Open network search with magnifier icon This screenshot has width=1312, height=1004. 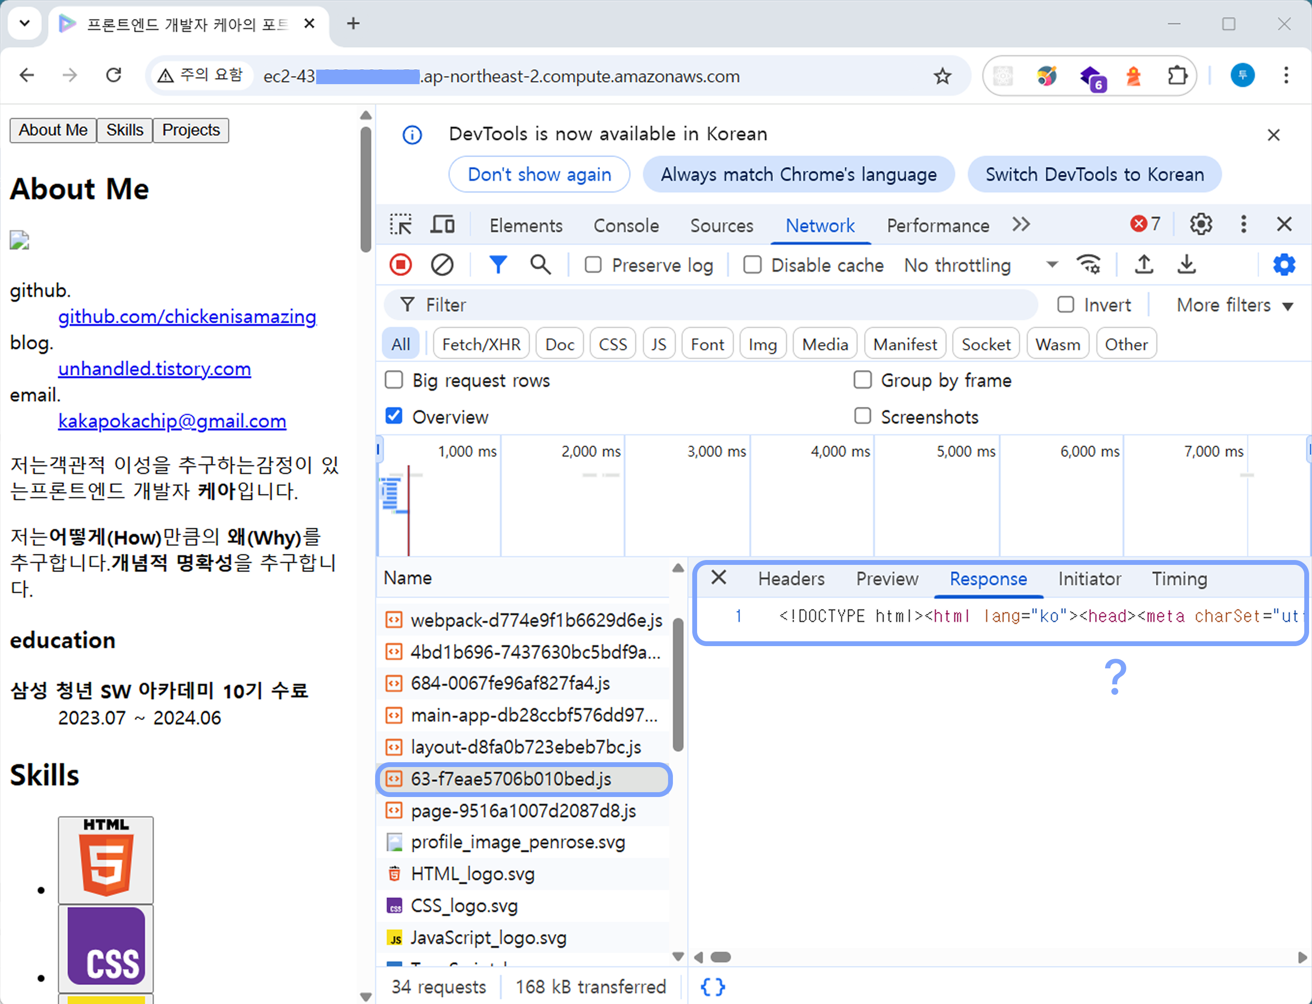(x=540, y=265)
